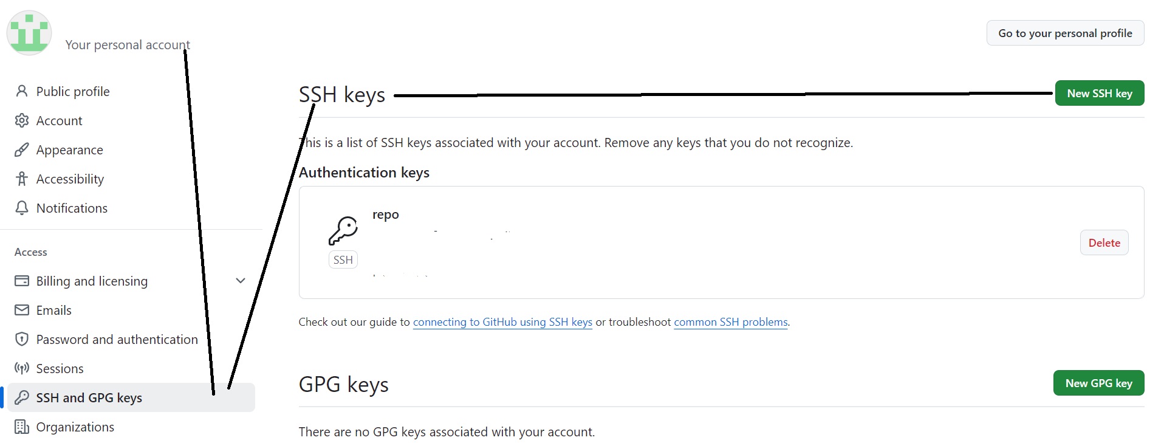
Task: Add a New GPG key
Action: (1098, 383)
